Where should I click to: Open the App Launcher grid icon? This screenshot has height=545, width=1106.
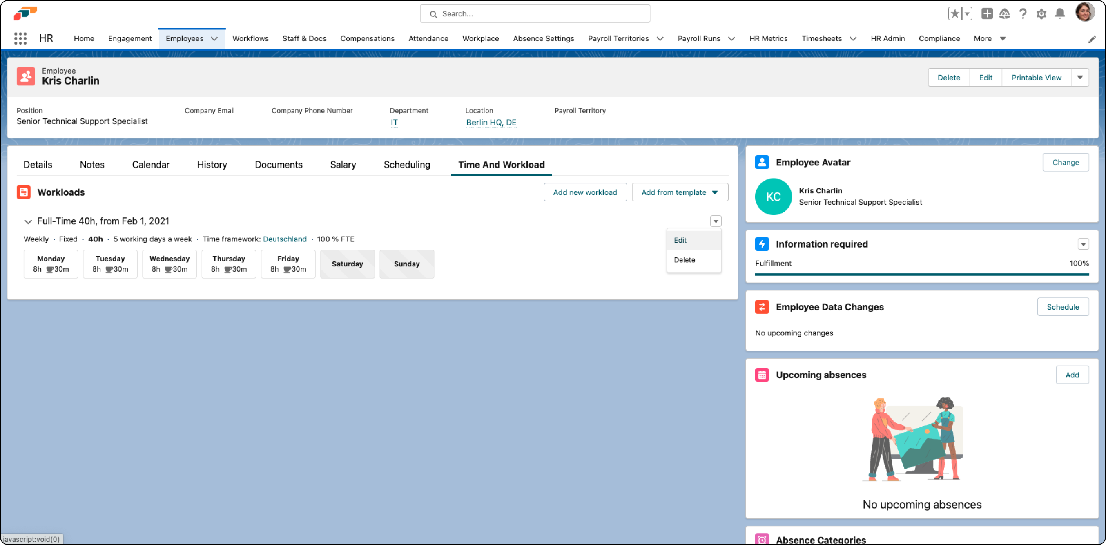point(20,39)
